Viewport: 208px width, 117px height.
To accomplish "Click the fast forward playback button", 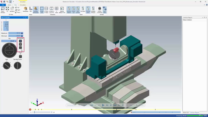I will 107,105.
